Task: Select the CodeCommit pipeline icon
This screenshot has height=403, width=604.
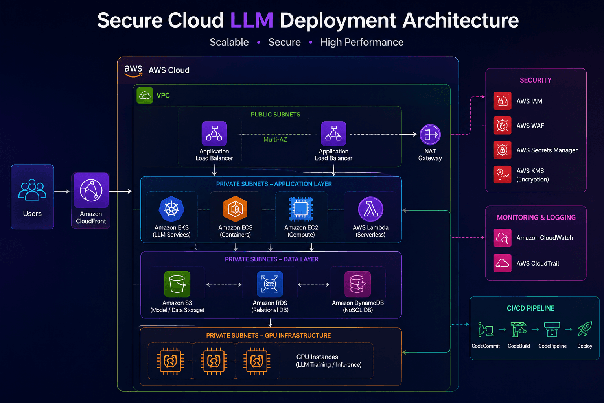Action: click(486, 329)
